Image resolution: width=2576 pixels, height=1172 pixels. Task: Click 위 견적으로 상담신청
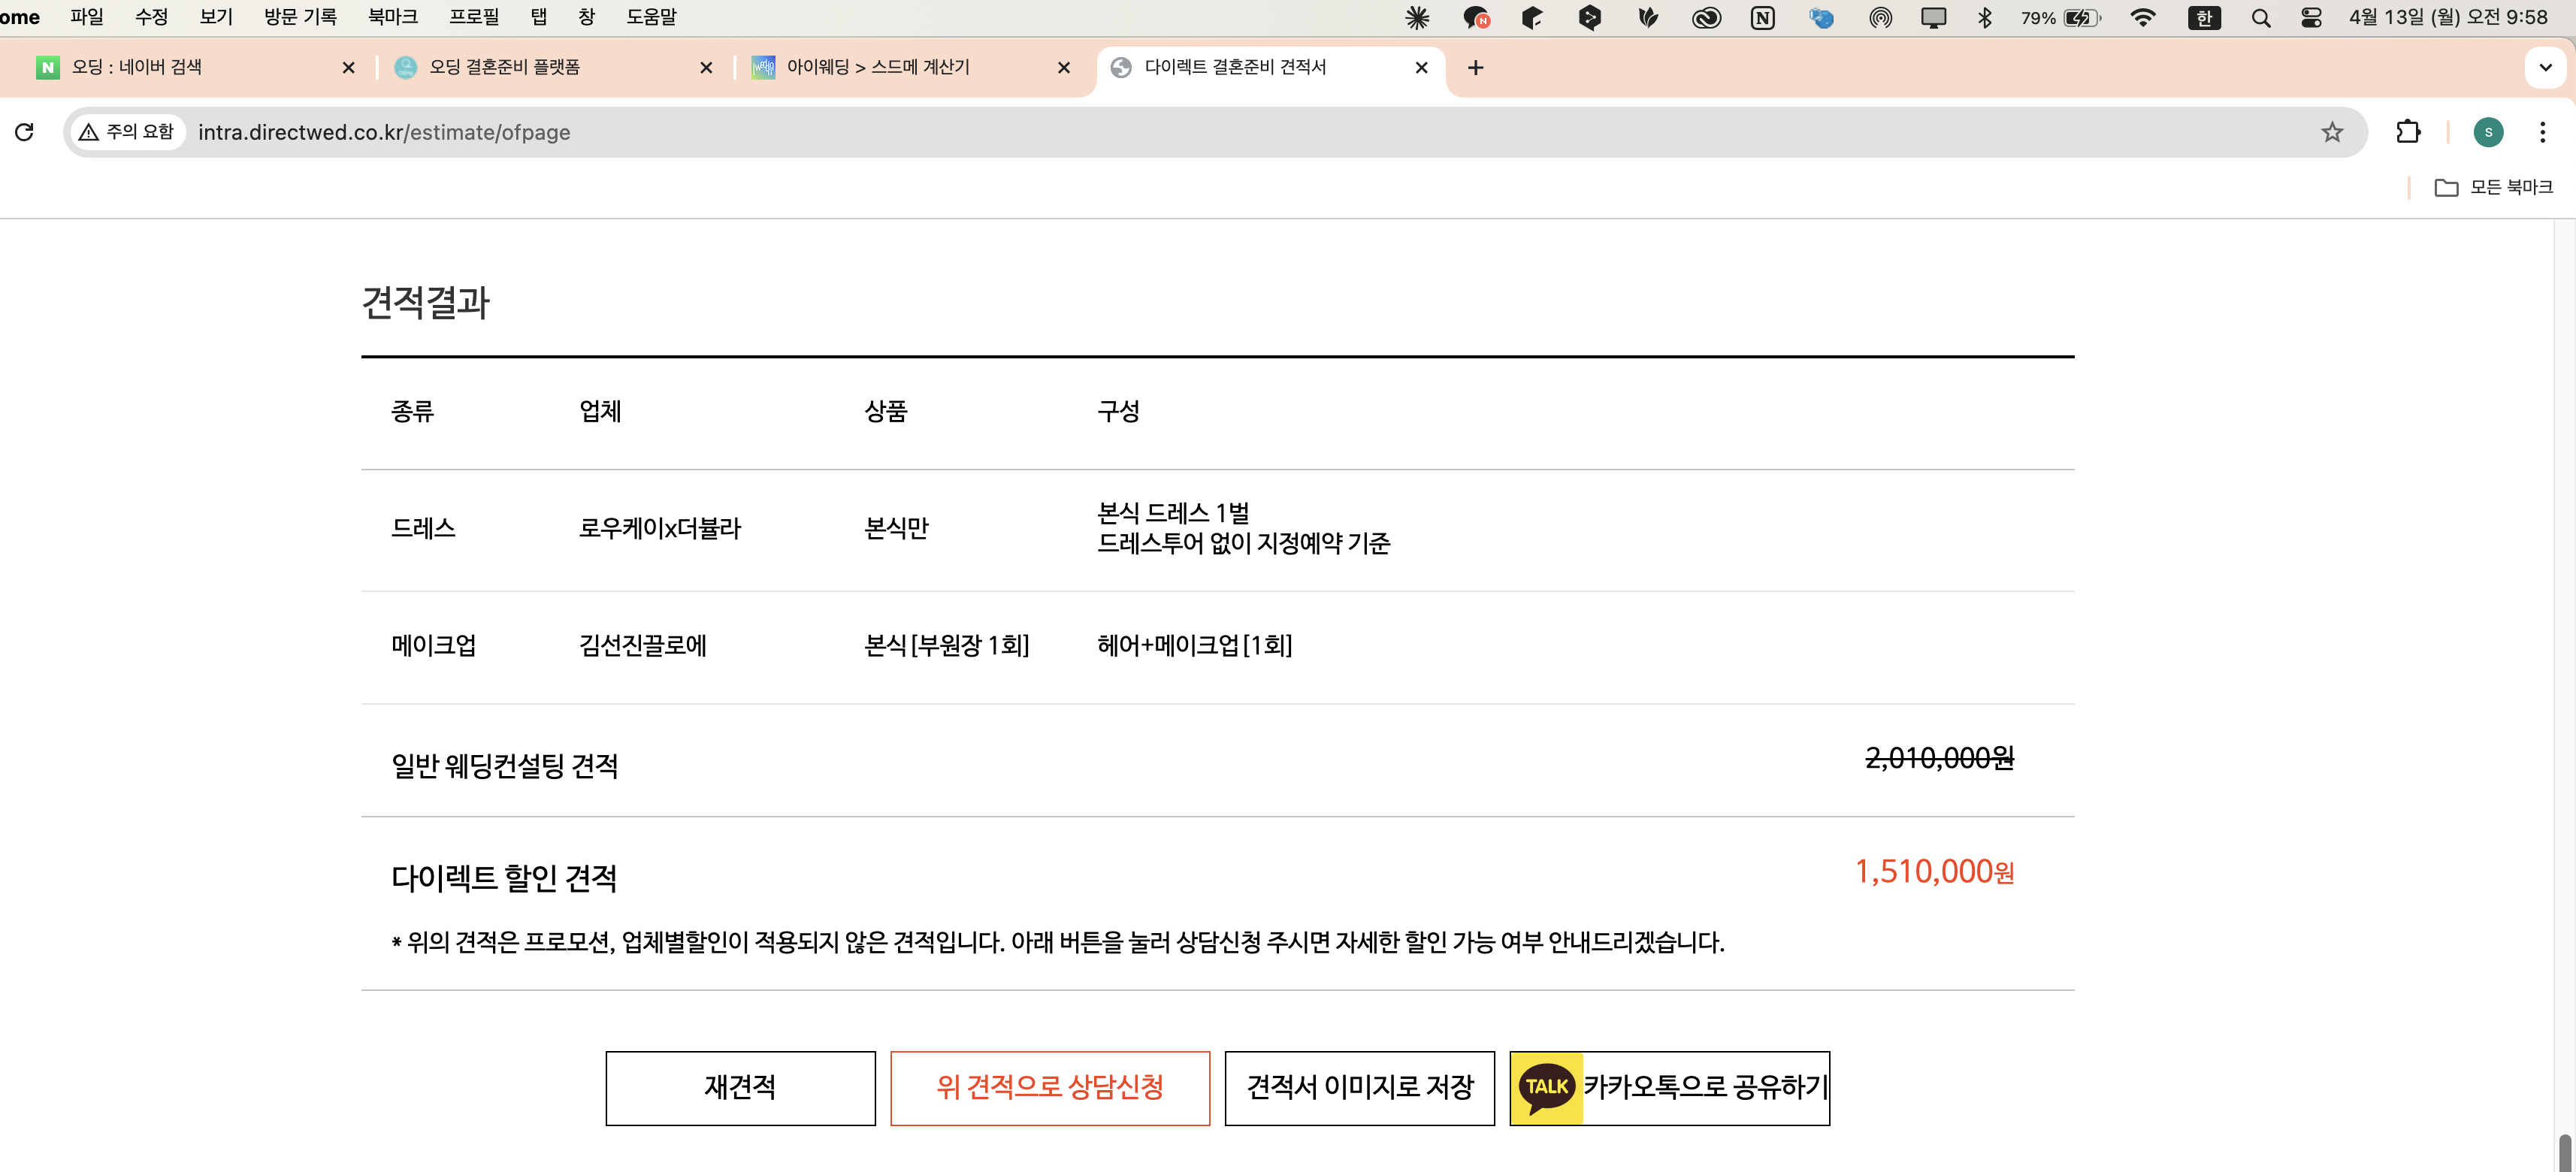pos(1050,1088)
